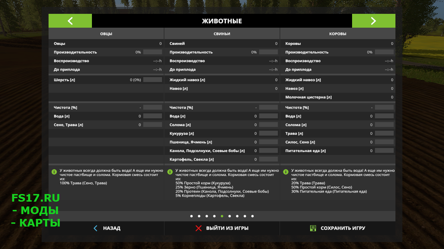Click Молочная цистерна [л] label
Screen dimensions: 444x249
(x=309, y=97)
